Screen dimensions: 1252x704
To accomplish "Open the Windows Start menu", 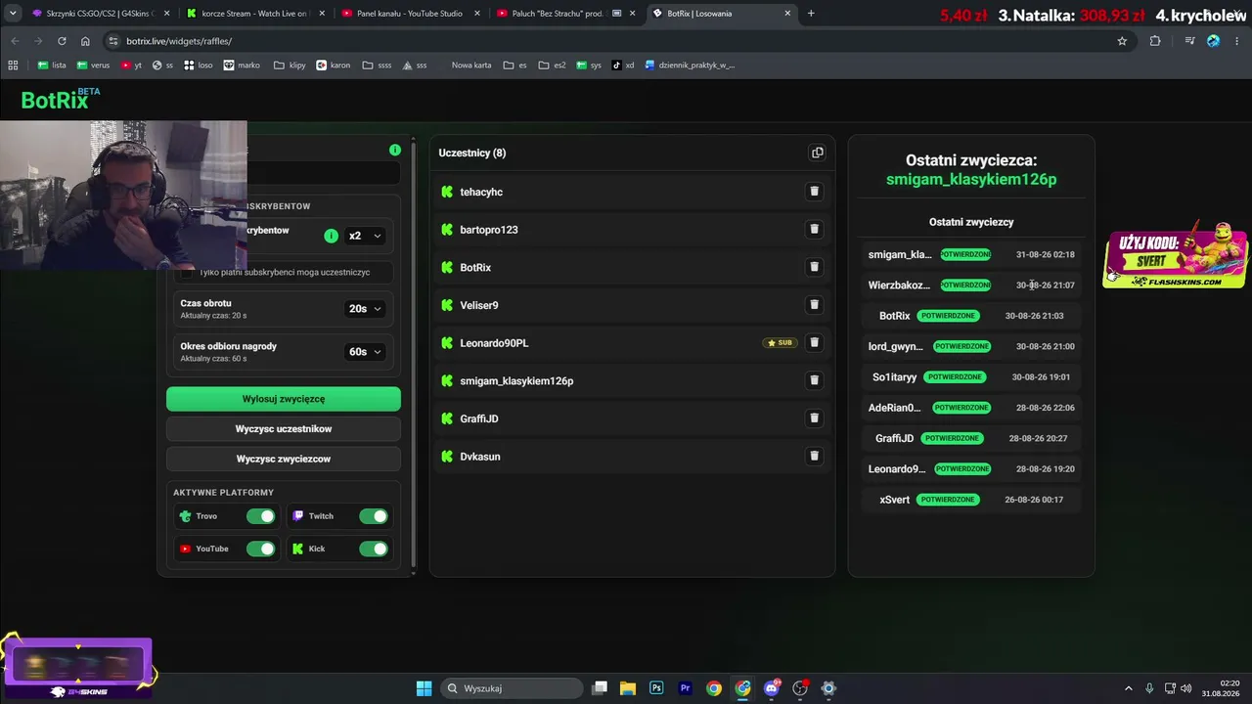I will [x=425, y=688].
